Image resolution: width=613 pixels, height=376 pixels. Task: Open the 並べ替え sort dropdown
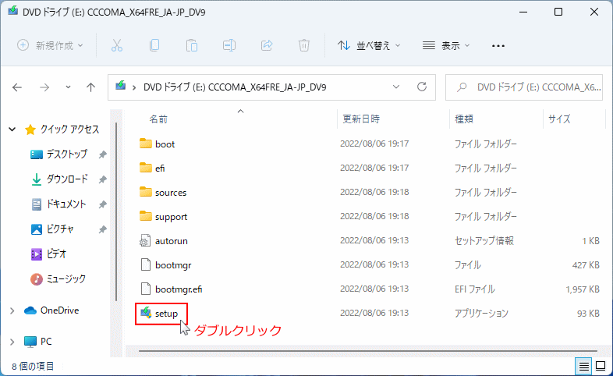pos(369,46)
